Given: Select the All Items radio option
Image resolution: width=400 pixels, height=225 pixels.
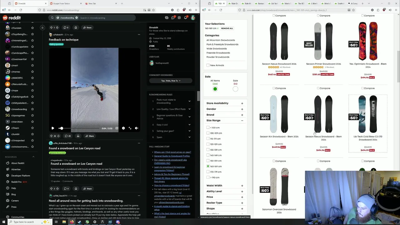Looking at the screenshot, I should point(215,89).
